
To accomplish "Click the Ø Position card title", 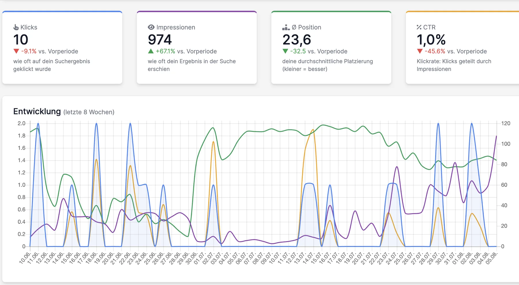I will click(306, 27).
